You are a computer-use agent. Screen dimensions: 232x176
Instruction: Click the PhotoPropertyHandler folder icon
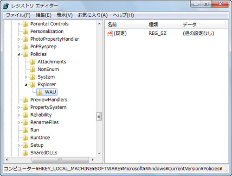(25, 39)
